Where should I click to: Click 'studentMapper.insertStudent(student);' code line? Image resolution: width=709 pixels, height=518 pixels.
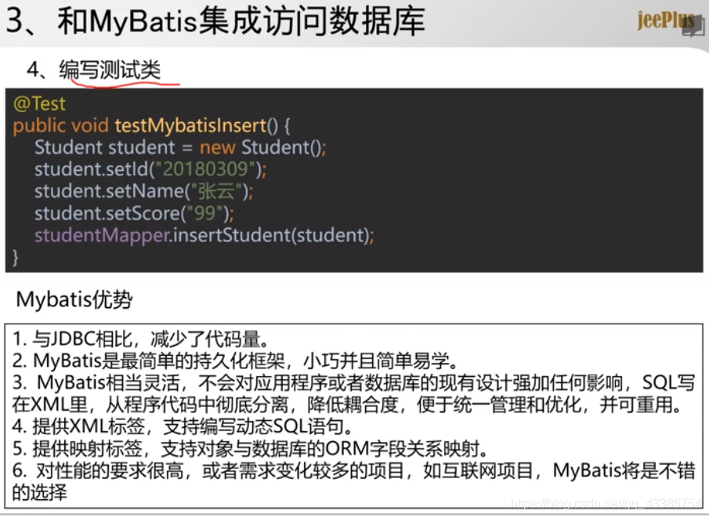pos(204,235)
